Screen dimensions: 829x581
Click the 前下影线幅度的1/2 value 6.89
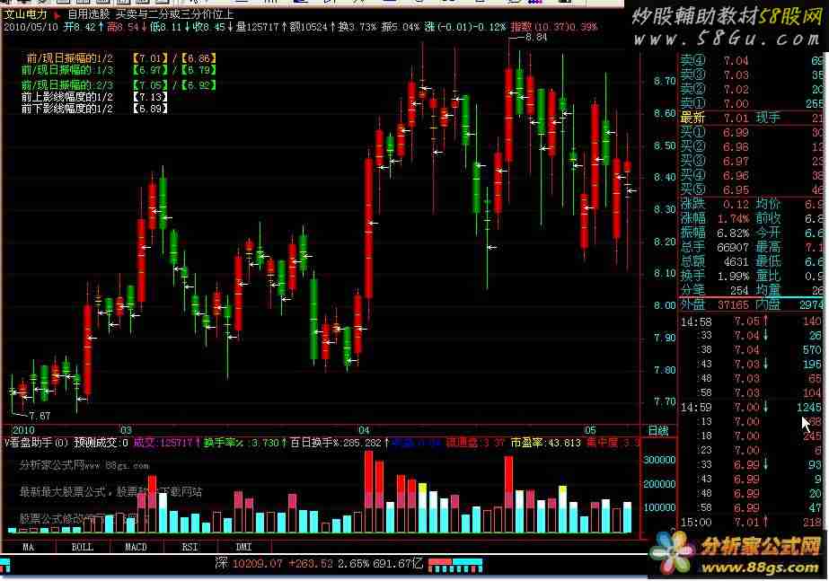[x=150, y=109]
